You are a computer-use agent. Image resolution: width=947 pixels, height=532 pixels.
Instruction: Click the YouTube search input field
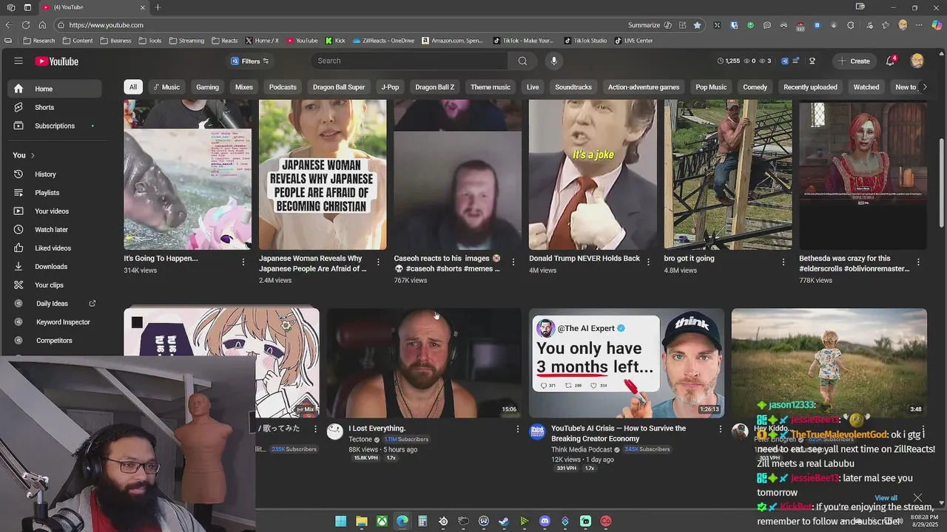tap(409, 61)
